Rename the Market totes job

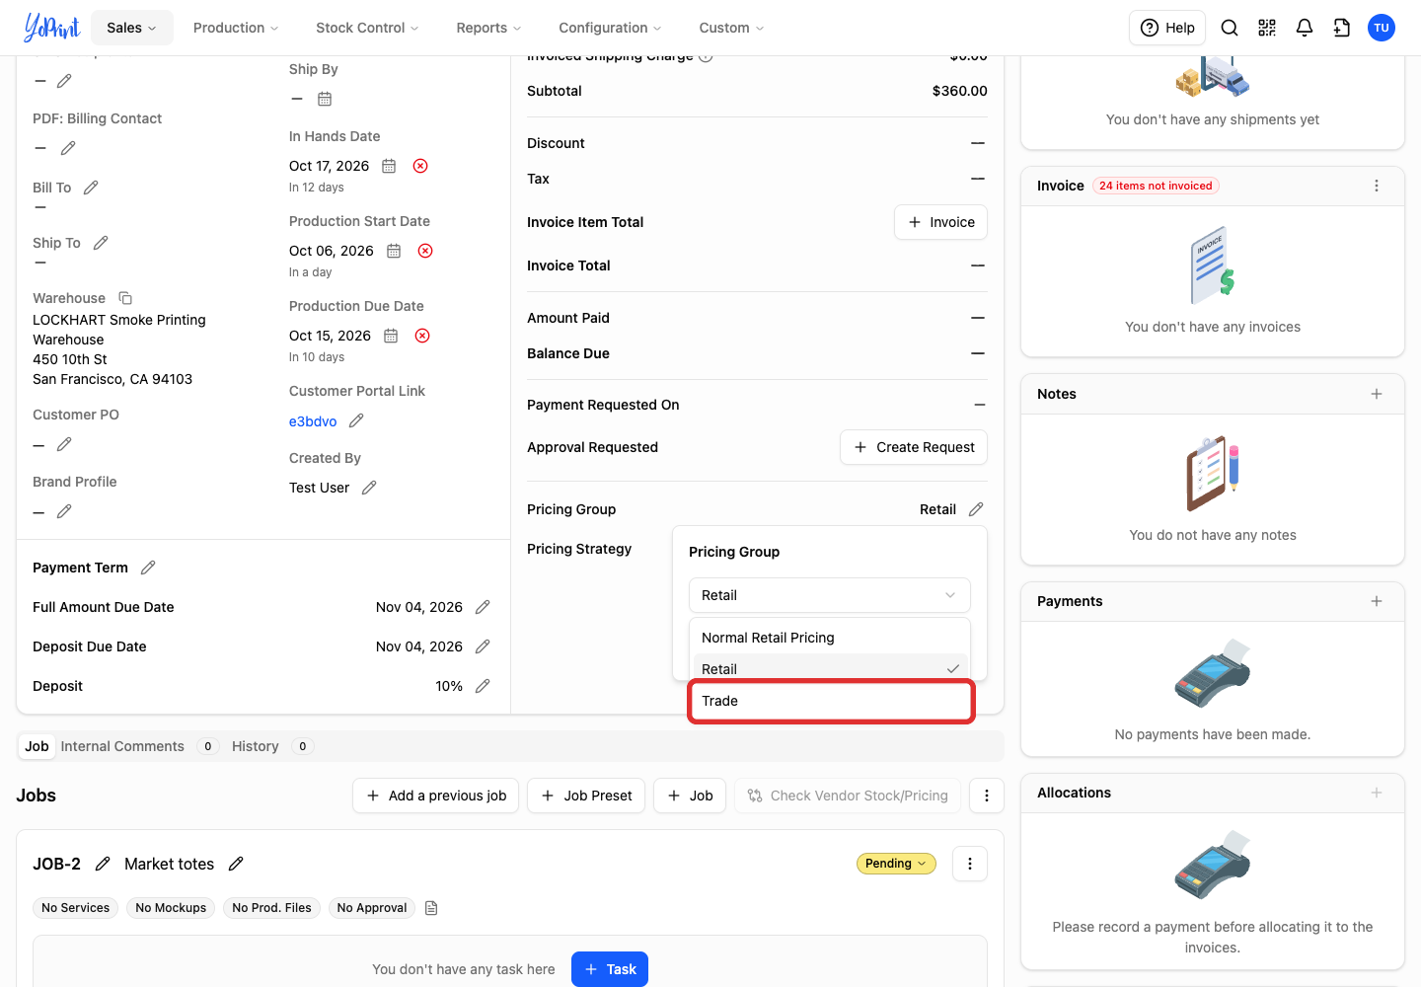(x=236, y=864)
